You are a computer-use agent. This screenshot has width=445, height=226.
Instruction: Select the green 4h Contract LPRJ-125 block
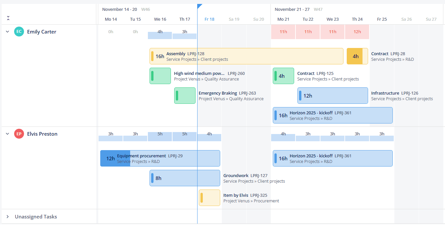click(283, 76)
